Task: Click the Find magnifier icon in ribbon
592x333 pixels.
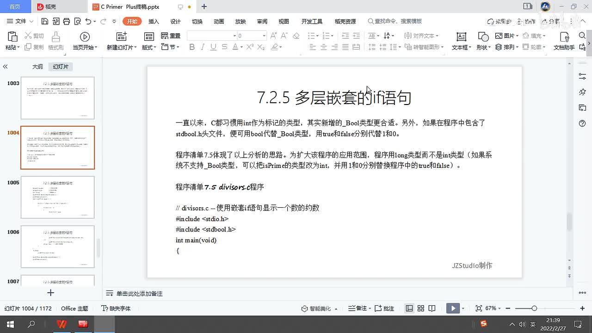Action: [x=583, y=36]
